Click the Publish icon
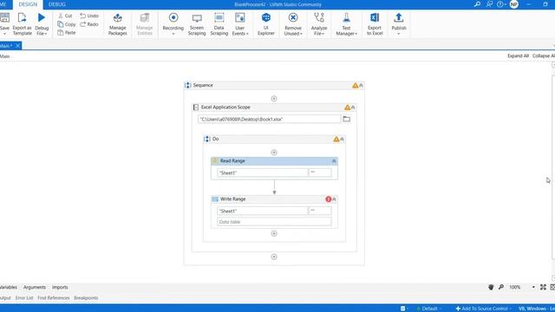The width and height of the screenshot is (555, 312). tap(399, 17)
